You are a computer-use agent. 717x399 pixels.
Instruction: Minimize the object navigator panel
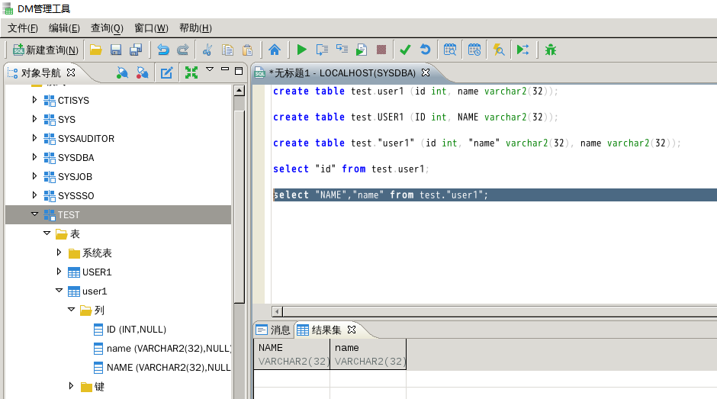tap(224, 69)
